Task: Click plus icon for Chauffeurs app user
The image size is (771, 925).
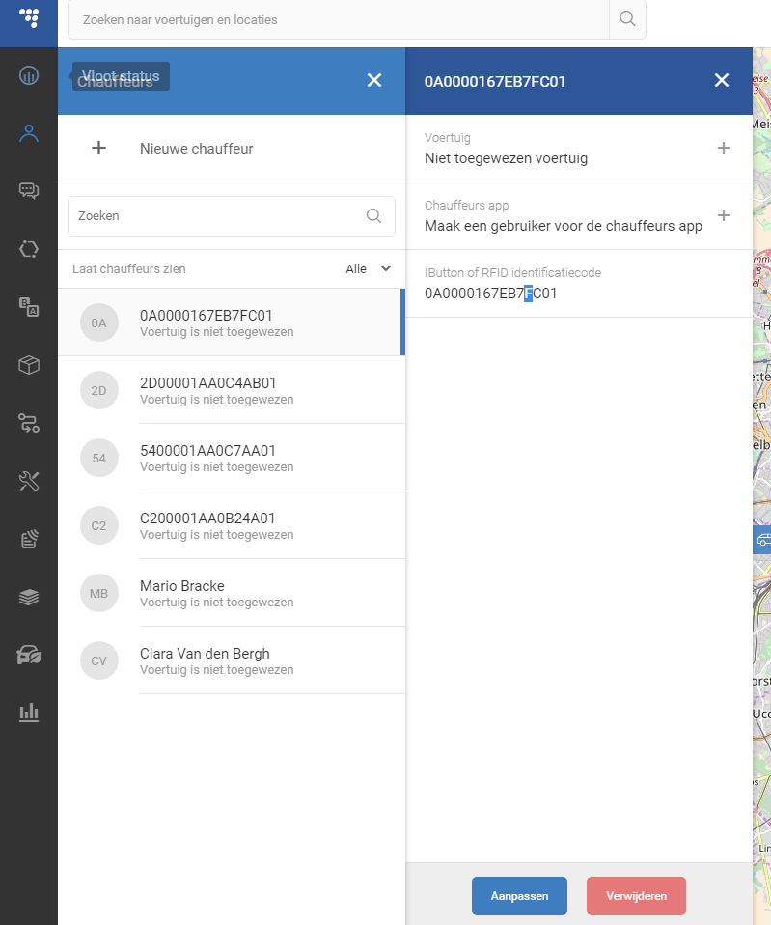Action: (x=724, y=215)
